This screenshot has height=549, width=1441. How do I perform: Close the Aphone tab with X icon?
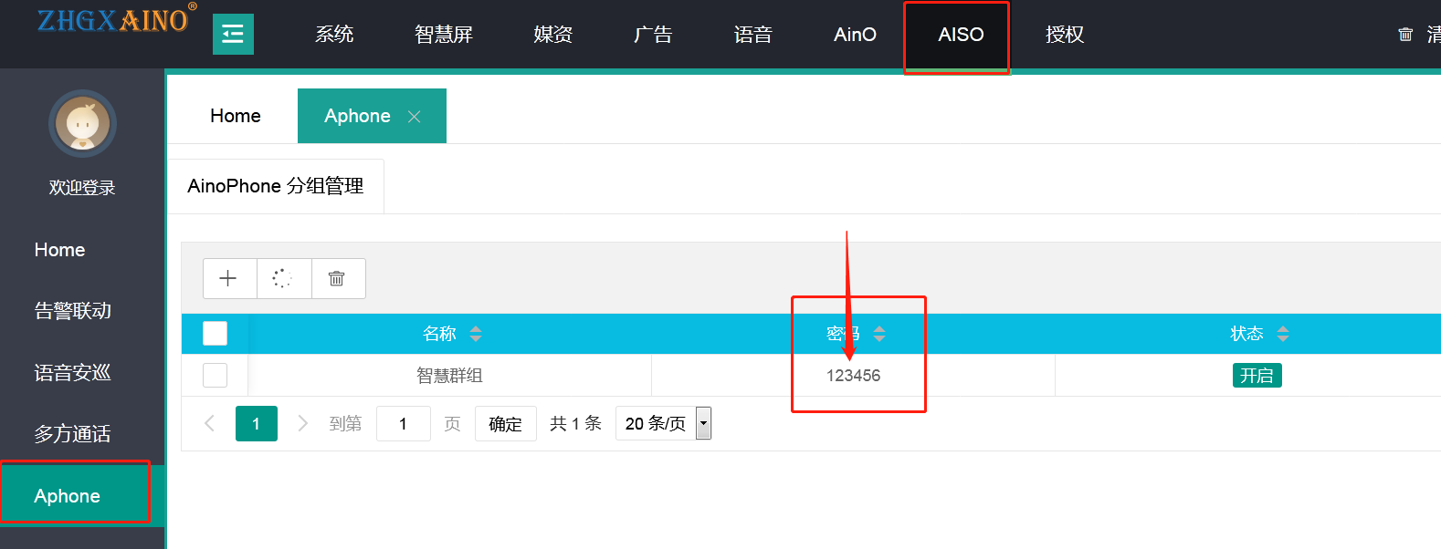click(414, 117)
